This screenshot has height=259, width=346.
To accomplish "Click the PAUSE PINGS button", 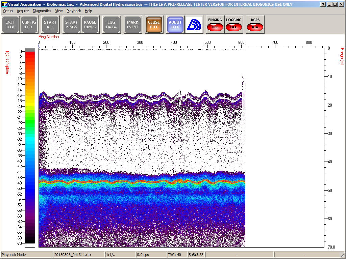I will pos(90,25).
